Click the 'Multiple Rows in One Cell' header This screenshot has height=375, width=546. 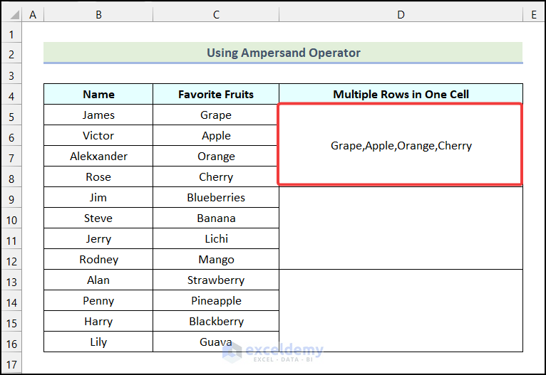[x=401, y=94]
